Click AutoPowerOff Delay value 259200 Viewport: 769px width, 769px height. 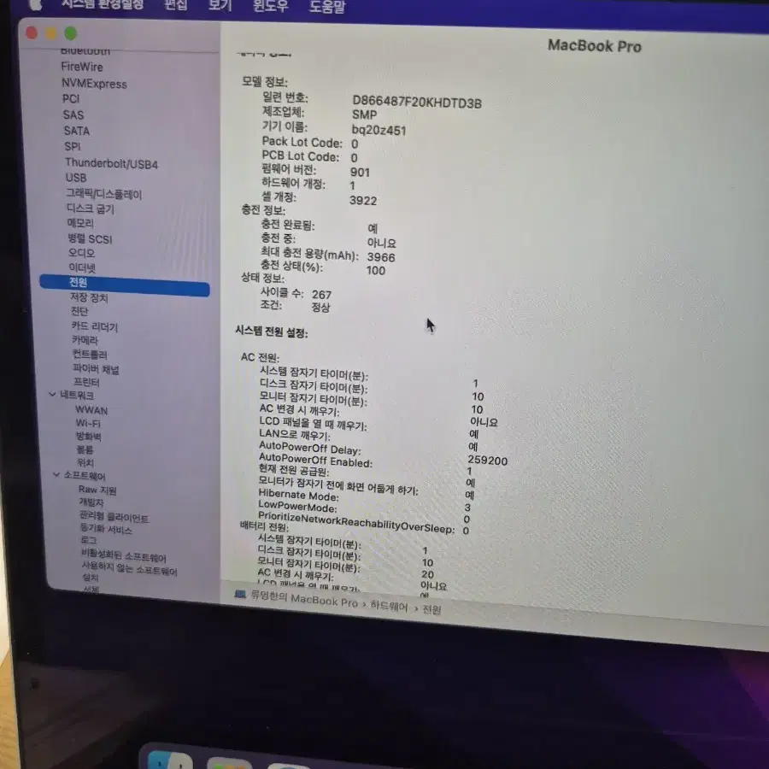488,461
